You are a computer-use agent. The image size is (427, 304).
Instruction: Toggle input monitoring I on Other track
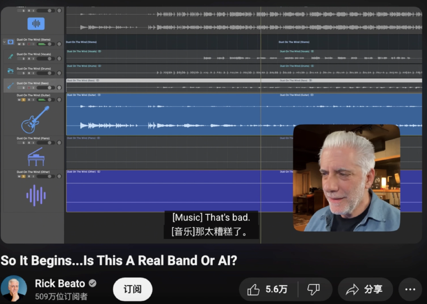pos(33,176)
